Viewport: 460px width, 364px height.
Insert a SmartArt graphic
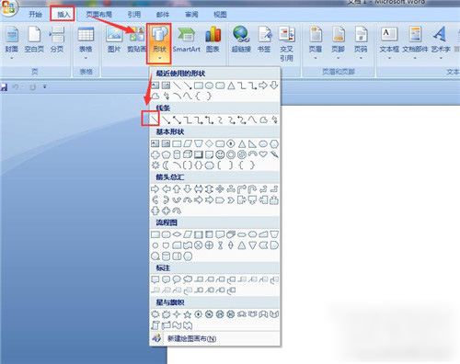187,40
